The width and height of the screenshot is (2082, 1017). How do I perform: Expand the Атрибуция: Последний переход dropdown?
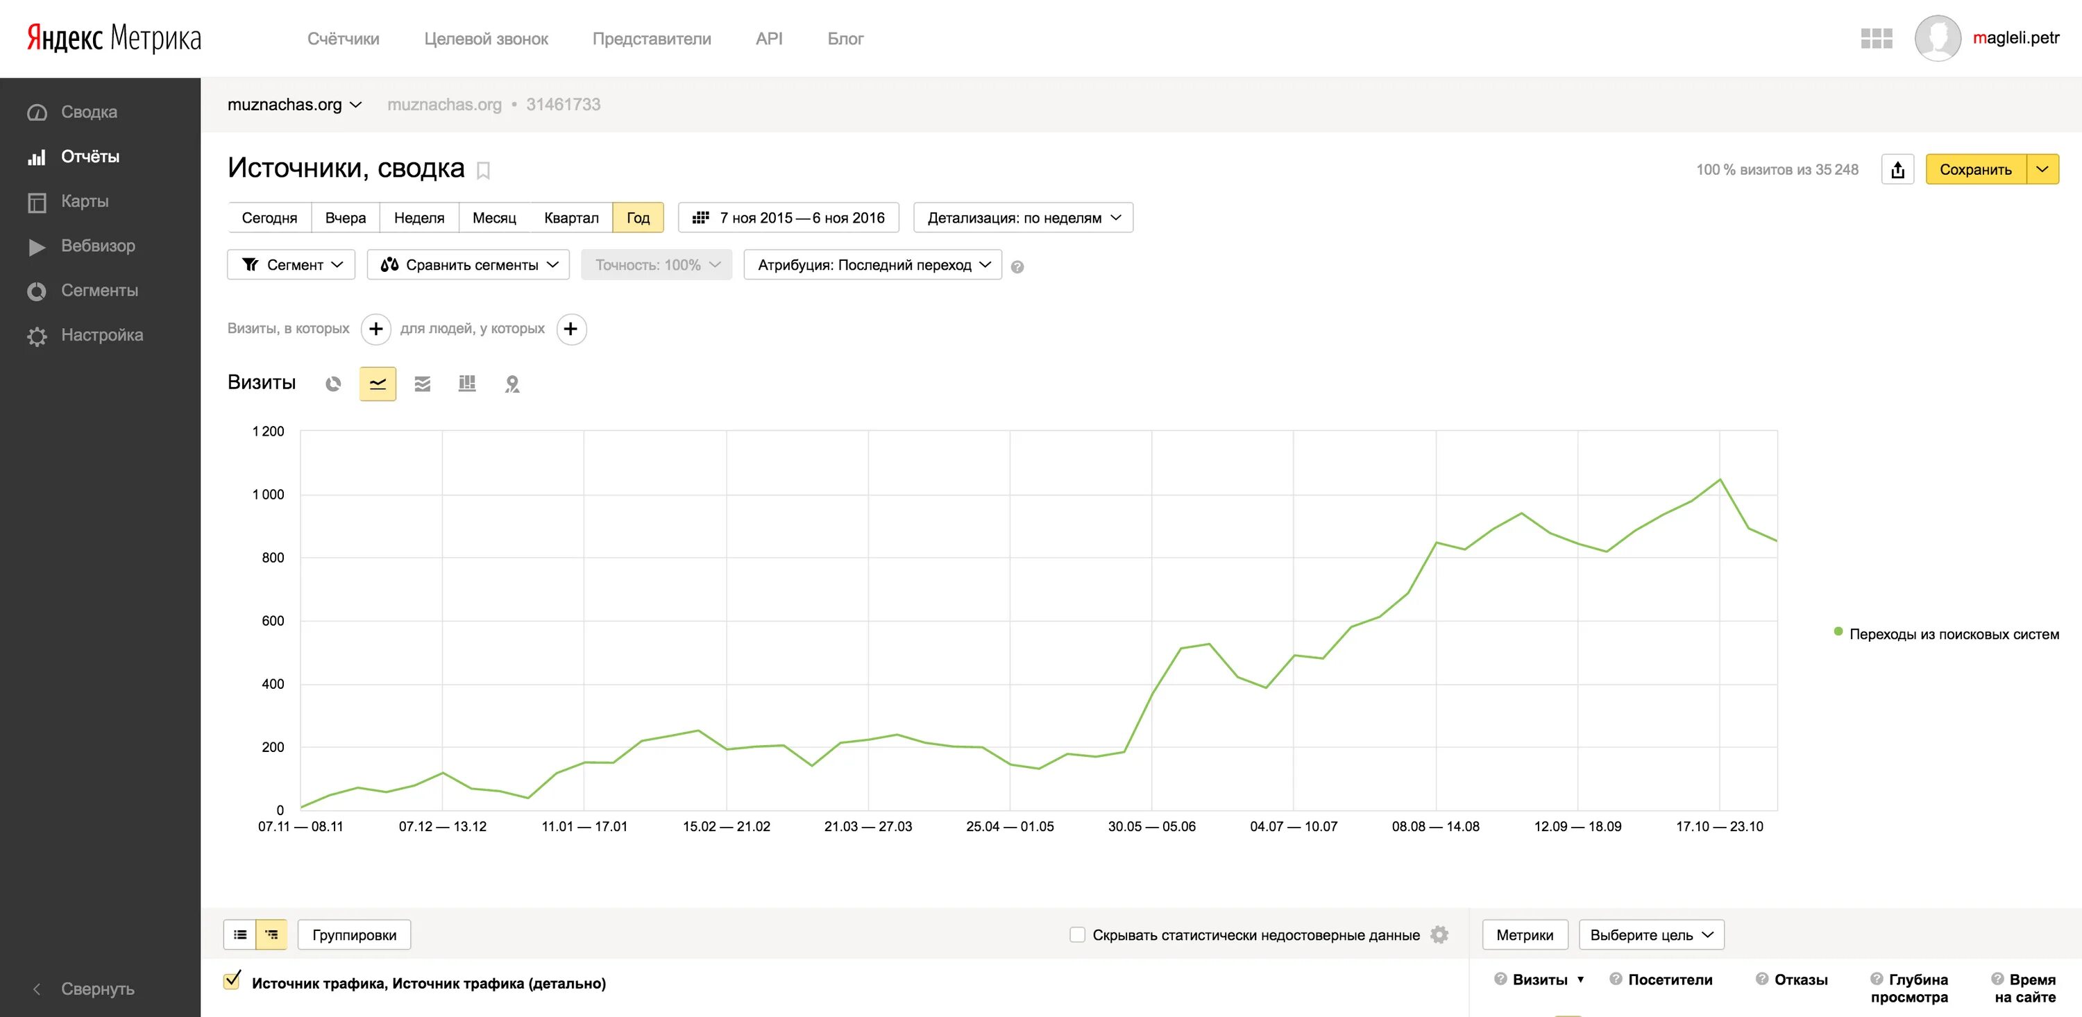click(873, 265)
